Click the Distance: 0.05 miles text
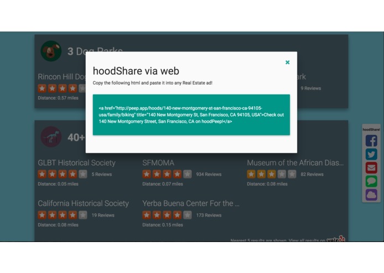Image resolution: width=384 pixels, height=273 pixels. pos(58,184)
